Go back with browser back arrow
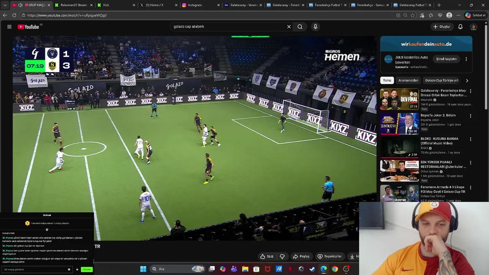The width and height of the screenshot is (489, 275). tap(5, 15)
